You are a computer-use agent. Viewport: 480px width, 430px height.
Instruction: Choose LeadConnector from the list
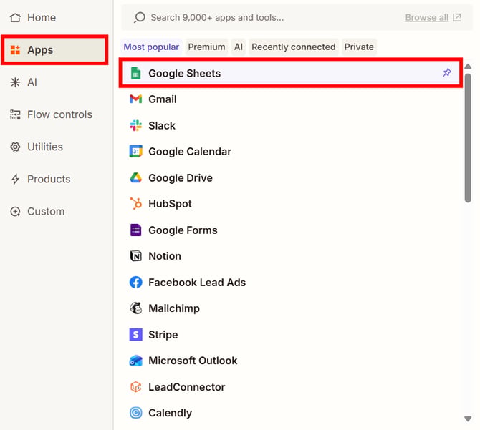point(291,387)
